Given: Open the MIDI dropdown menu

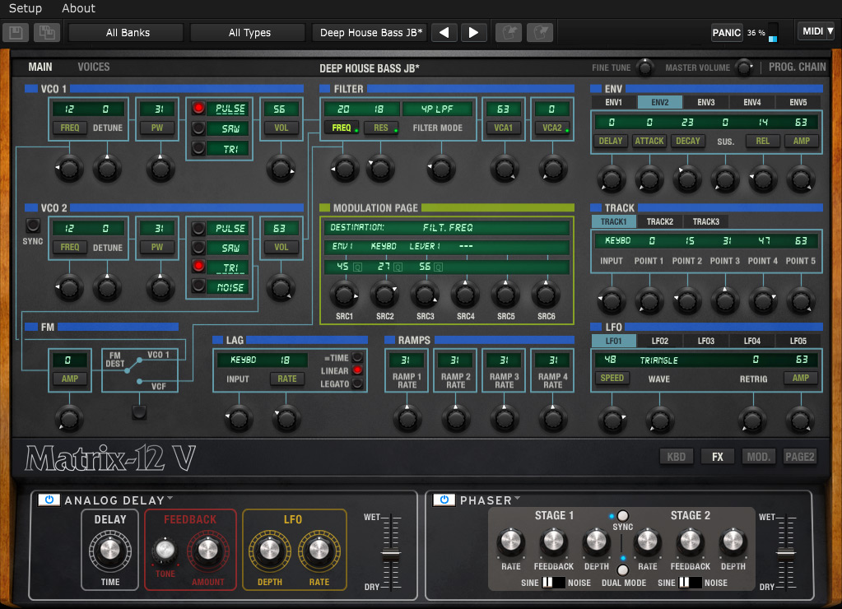Looking at the screenshot, I should pos(816,32).
